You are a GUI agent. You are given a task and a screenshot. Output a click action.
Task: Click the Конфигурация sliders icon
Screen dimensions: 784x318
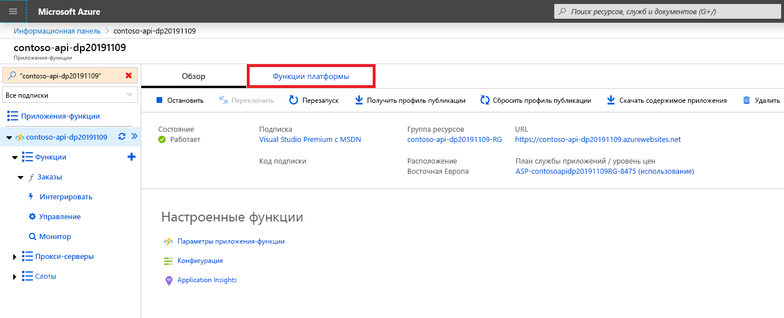pyautogui.click(x=168, y=261)
